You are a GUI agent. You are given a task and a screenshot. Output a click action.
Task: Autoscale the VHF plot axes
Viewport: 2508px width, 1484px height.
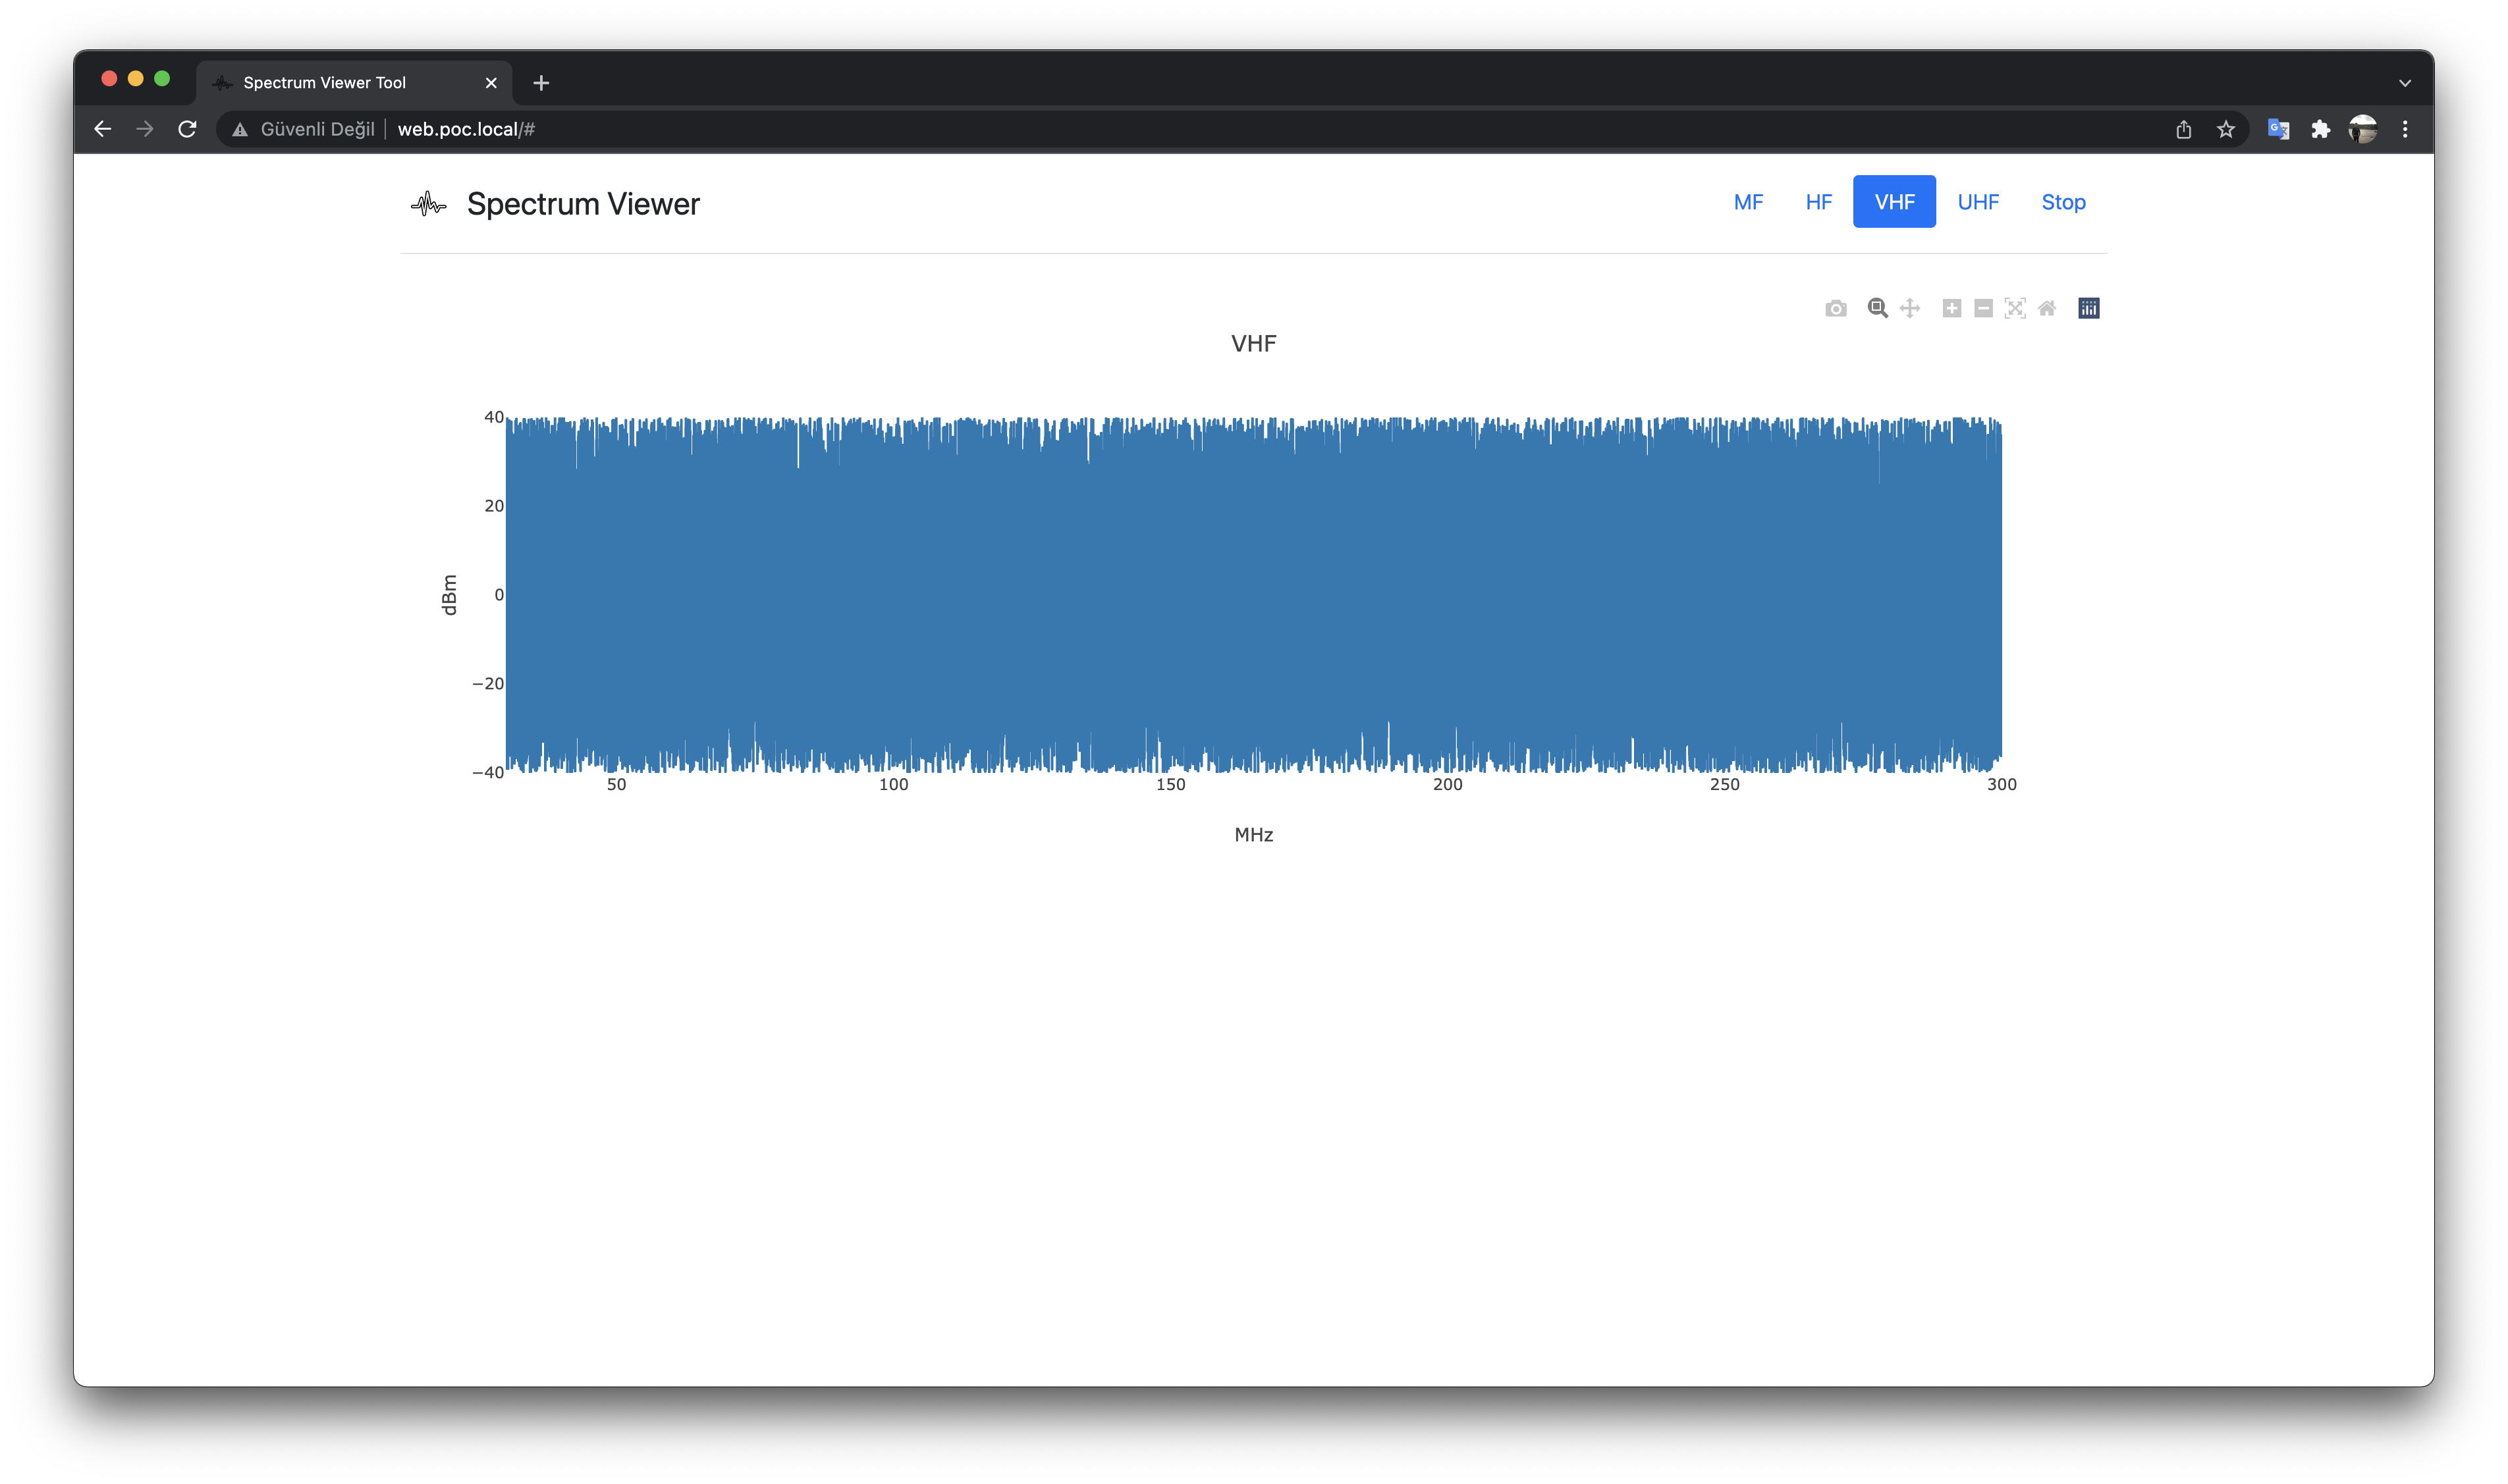click(x=2015, y=308)
